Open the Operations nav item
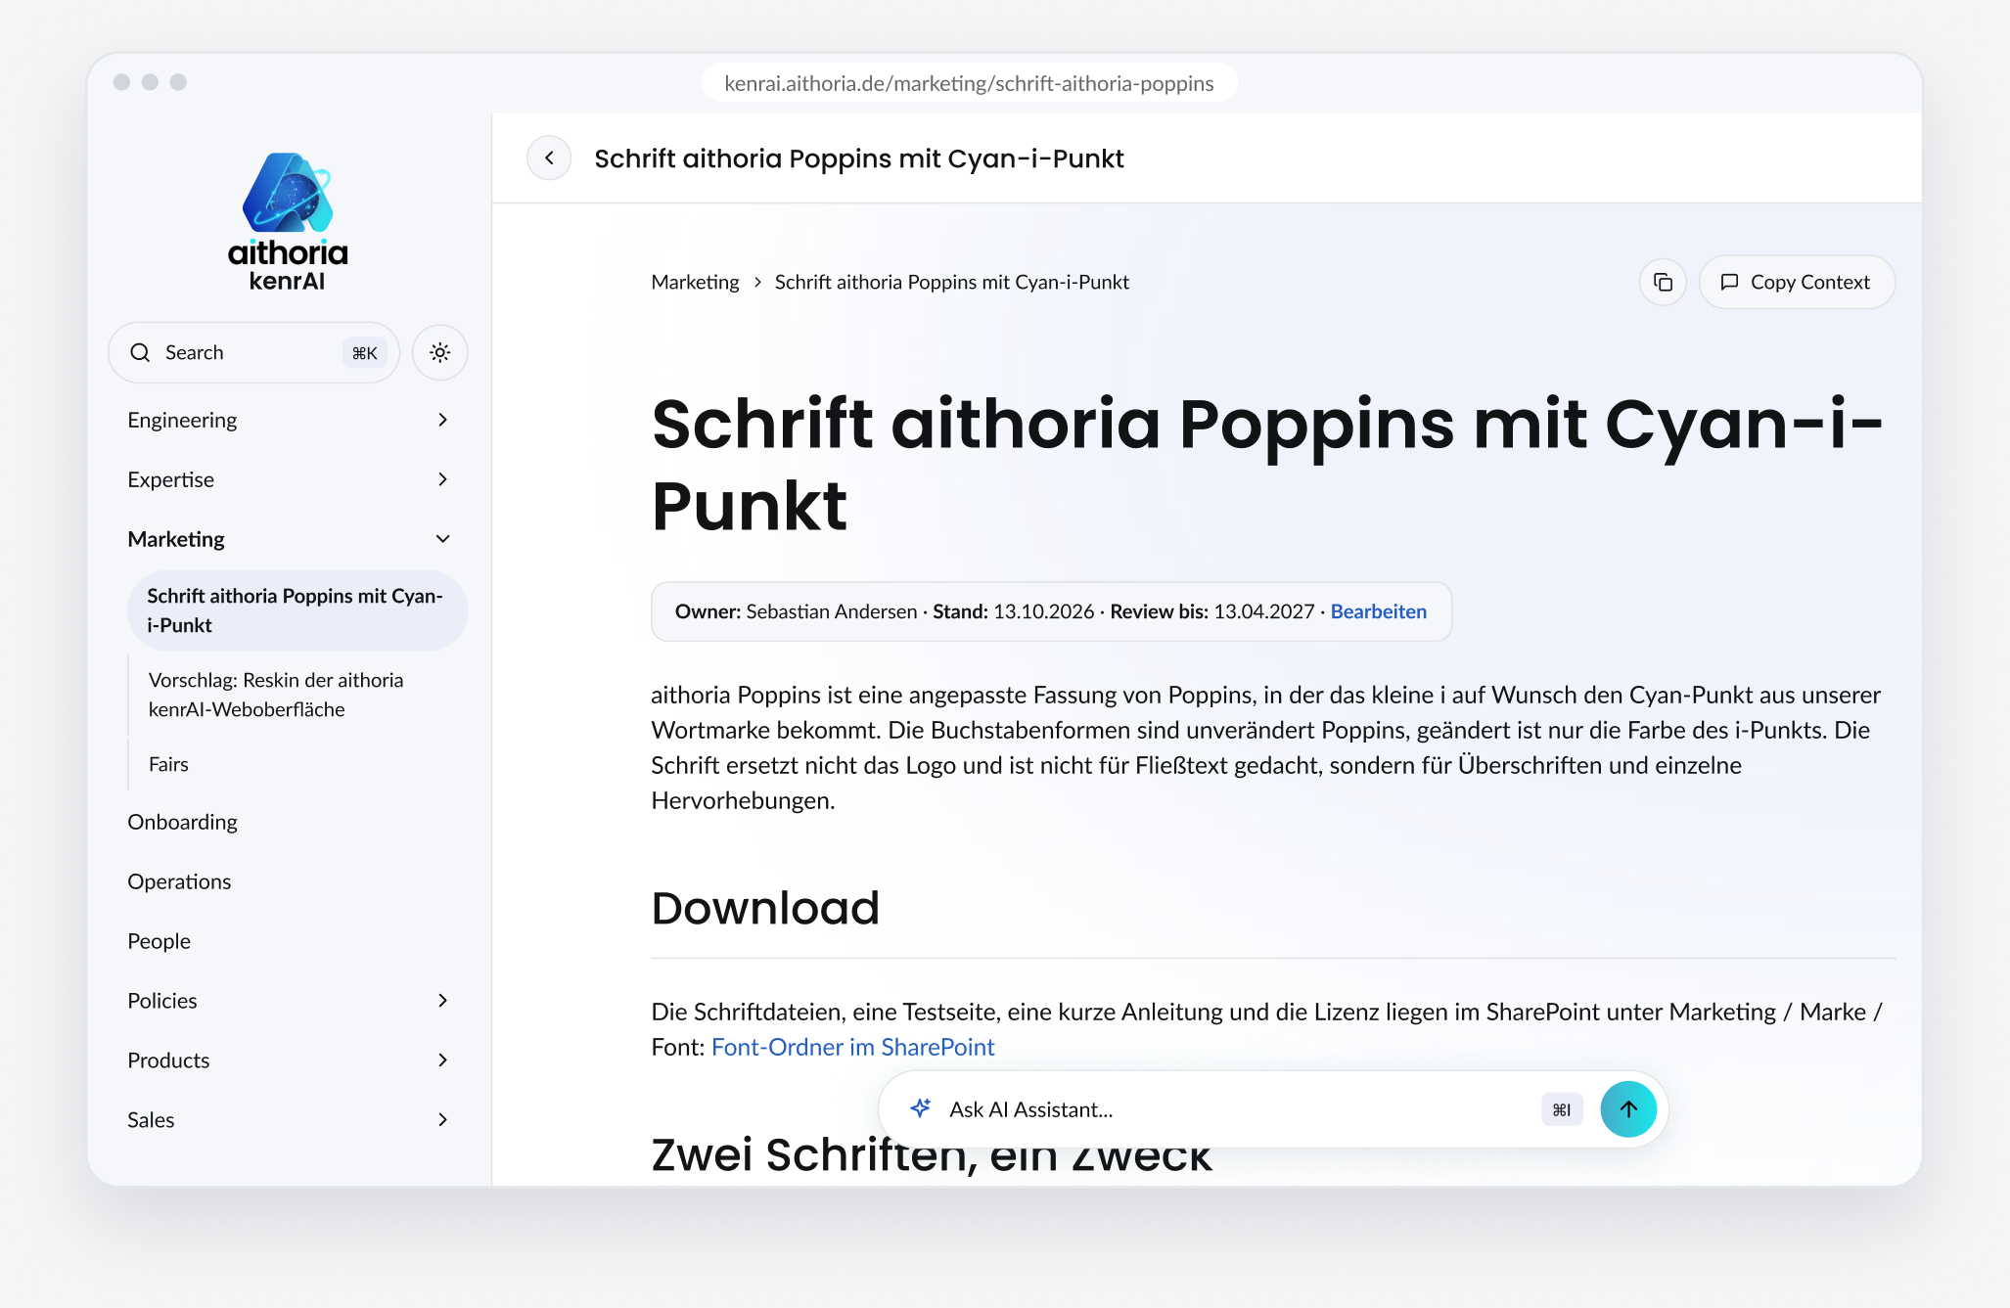 pos(179,881)
